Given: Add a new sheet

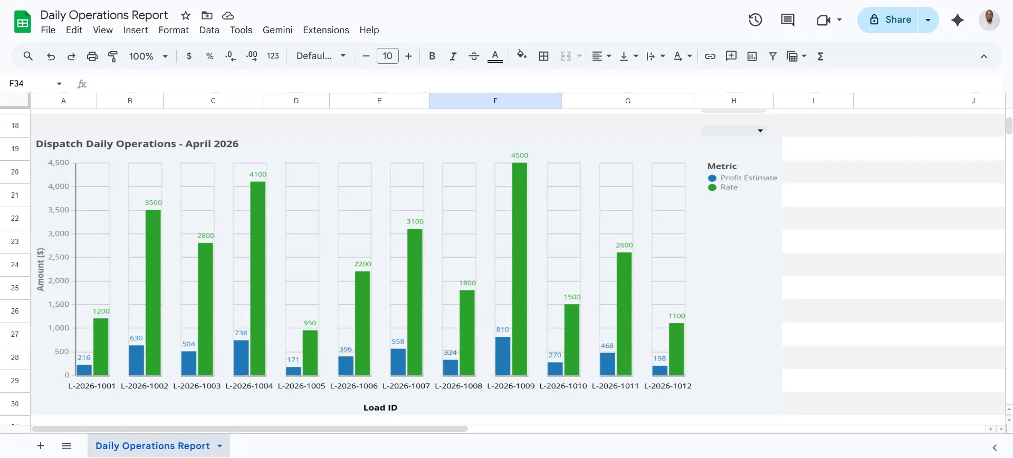Looking at the screenshot, I should click(41, 446).
